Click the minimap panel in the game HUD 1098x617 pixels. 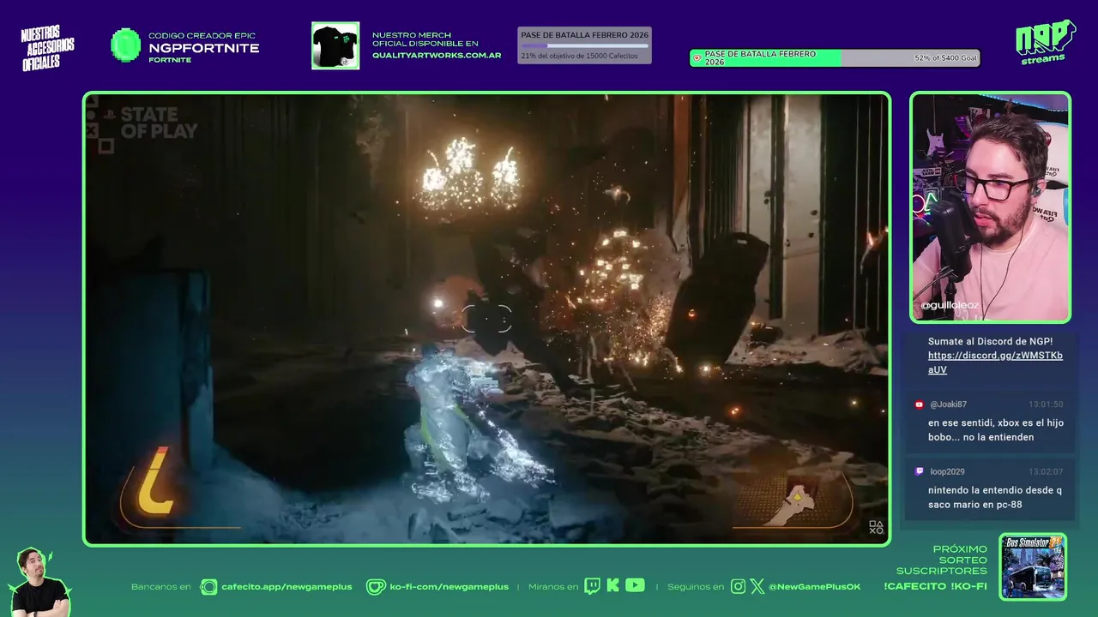coord(793,500)
